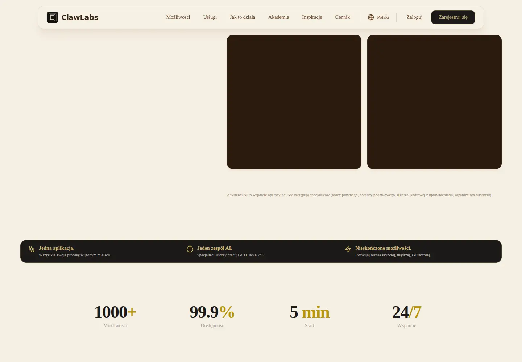The image size is (522, 362).
Task: Click the Asystenci AI disclaimer text
Action: pyautogui.click(x=360, y=195)
